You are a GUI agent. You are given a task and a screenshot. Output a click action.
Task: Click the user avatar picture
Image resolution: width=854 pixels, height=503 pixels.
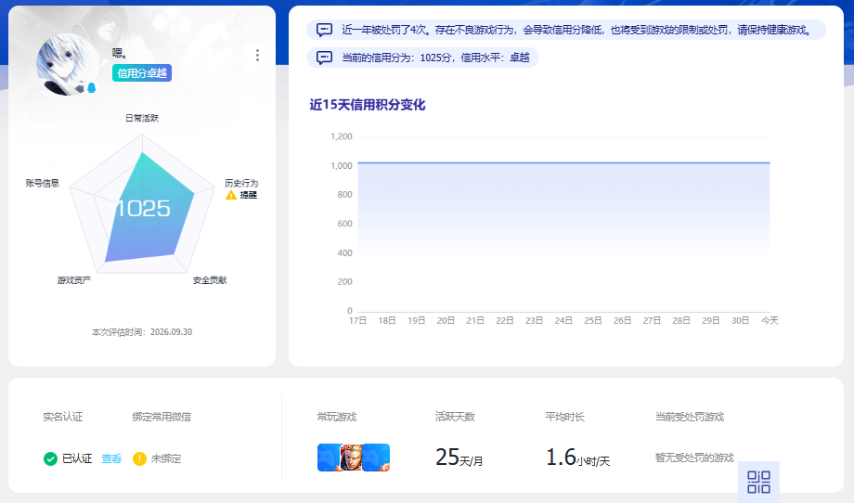67,65
